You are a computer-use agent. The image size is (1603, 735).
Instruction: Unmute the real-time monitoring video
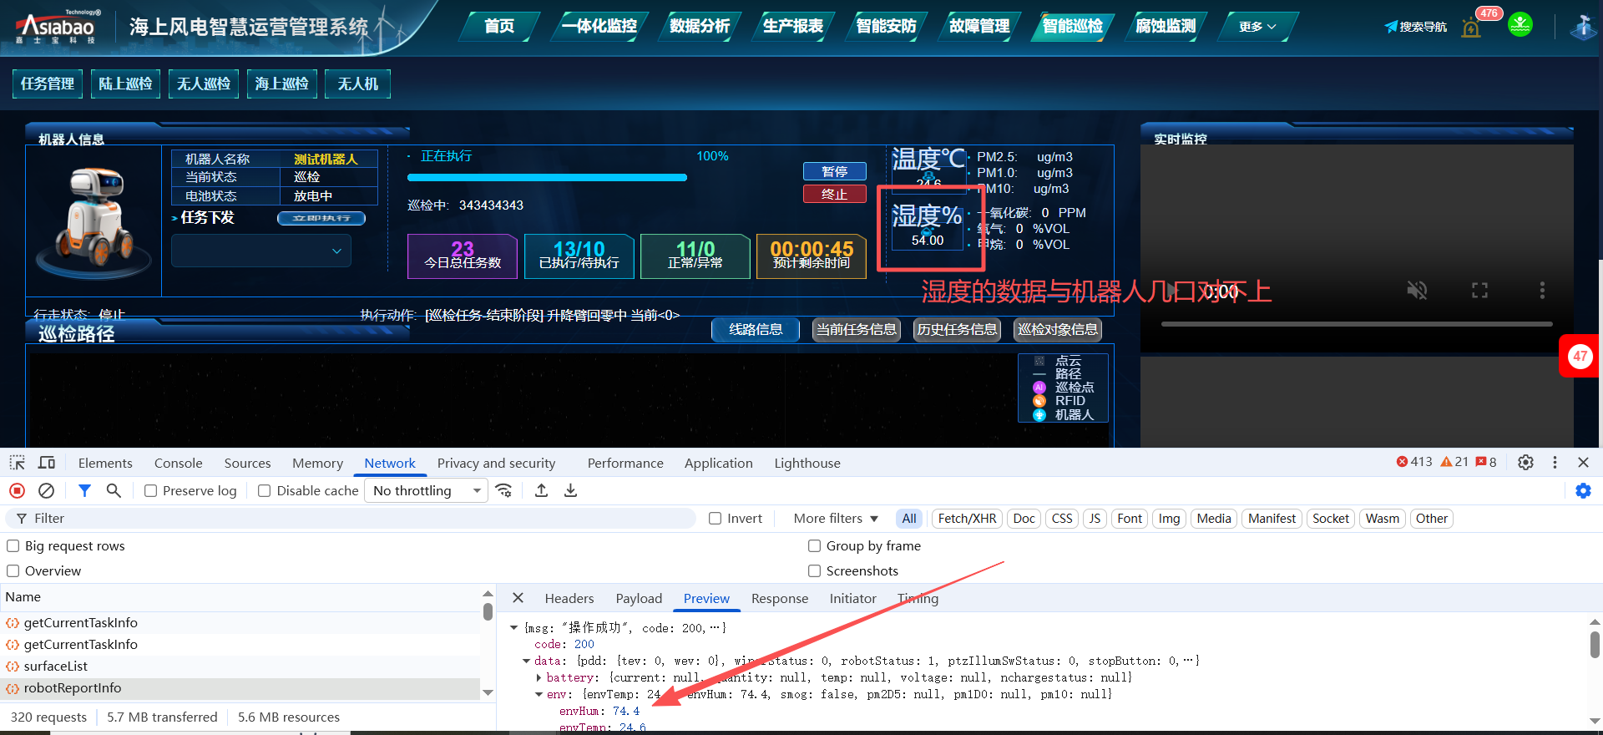(1417, 291)
